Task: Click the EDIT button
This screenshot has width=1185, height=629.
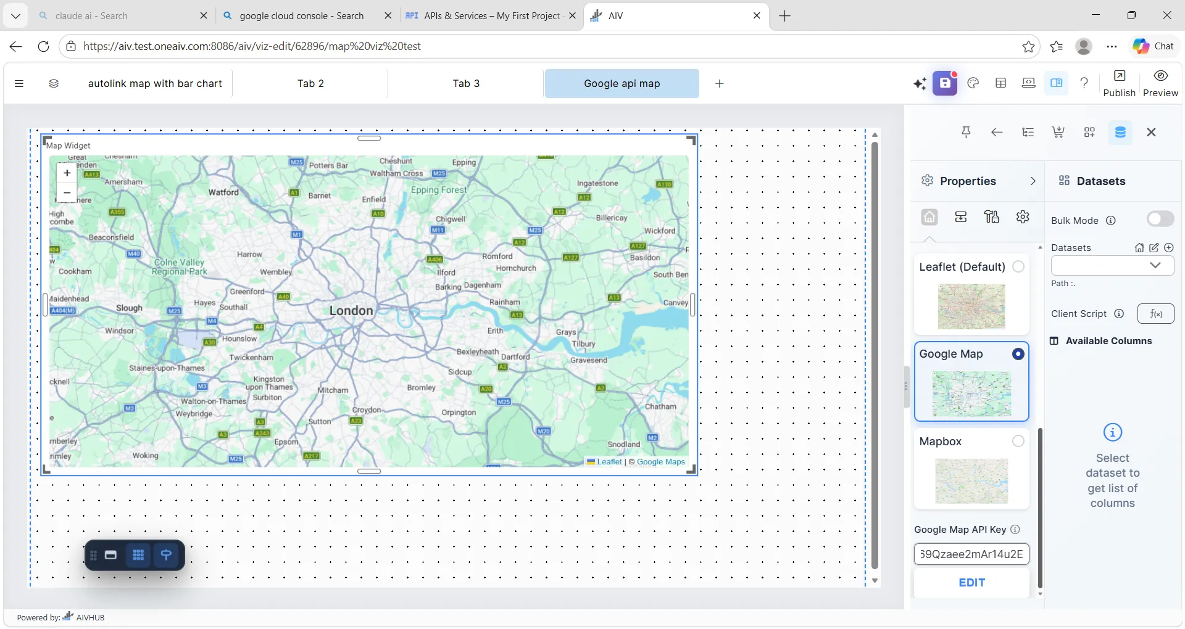Action: coord(971,583)
